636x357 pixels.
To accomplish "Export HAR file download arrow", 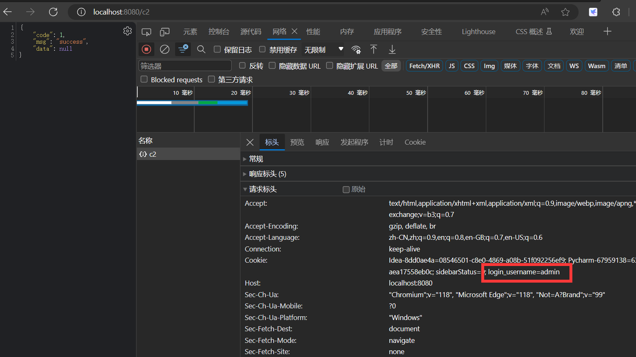I will (392, 49).
